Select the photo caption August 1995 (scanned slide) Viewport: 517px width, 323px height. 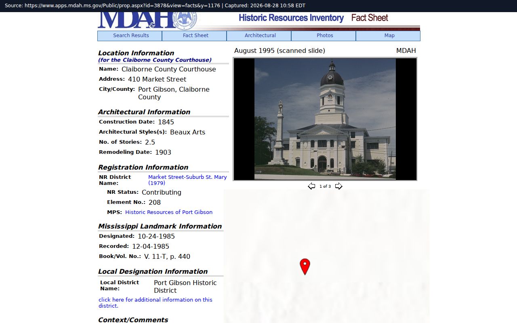(x=280, y=51)
